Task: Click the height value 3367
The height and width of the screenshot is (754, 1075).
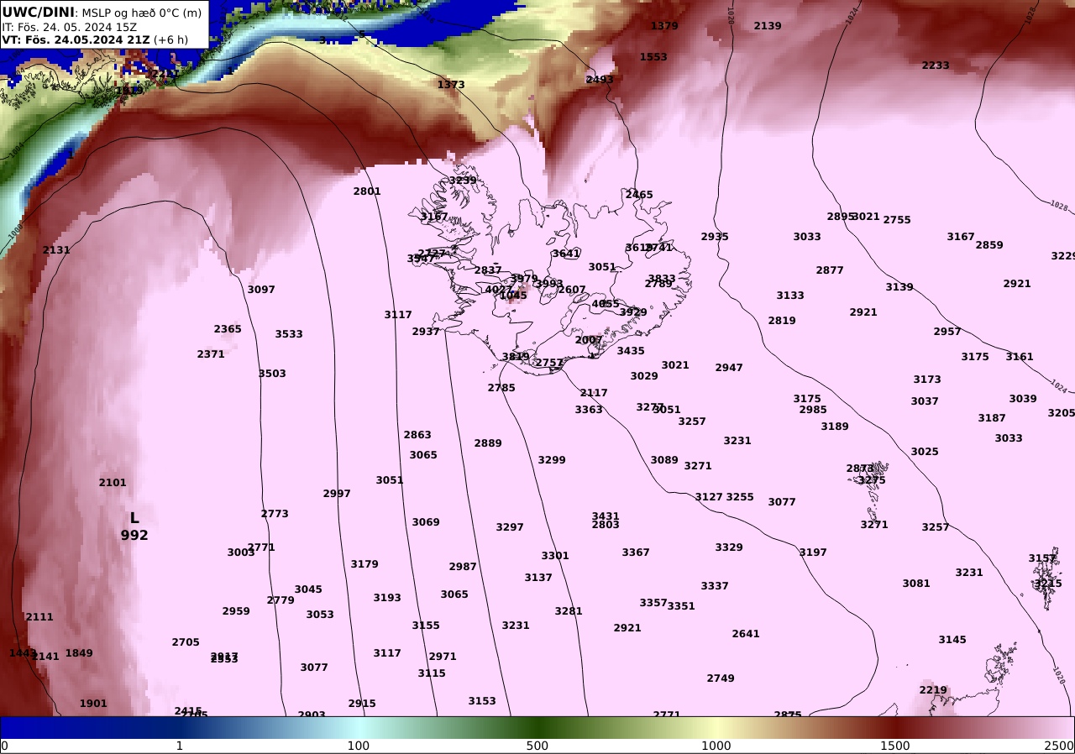Action: (636, 552)
